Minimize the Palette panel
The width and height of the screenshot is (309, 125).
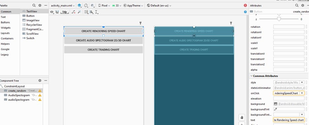coord(46,6)
